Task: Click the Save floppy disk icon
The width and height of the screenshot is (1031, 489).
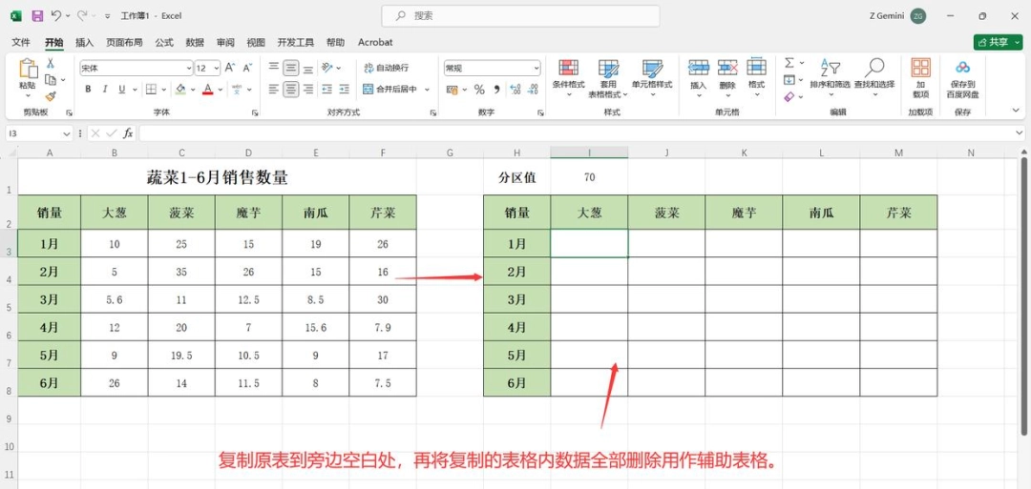Action: tap(37, 15)
